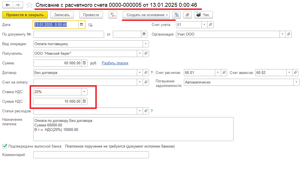Open the Создать на основании menu
The image size is (308, 169).
(147, 15)
